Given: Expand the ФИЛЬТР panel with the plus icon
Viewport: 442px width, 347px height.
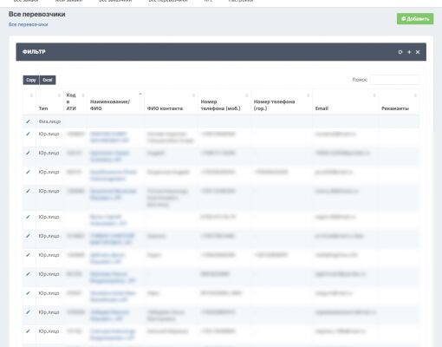Looking at the screenshot, I should coord(409,52).
